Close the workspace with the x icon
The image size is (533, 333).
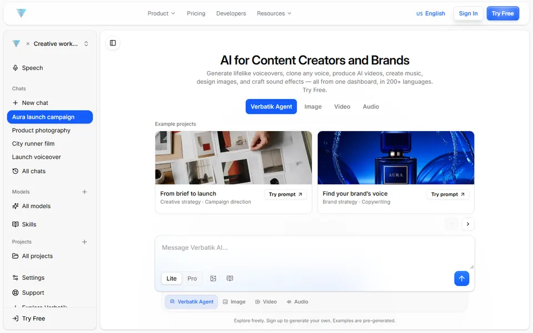[x=28, y=44]
